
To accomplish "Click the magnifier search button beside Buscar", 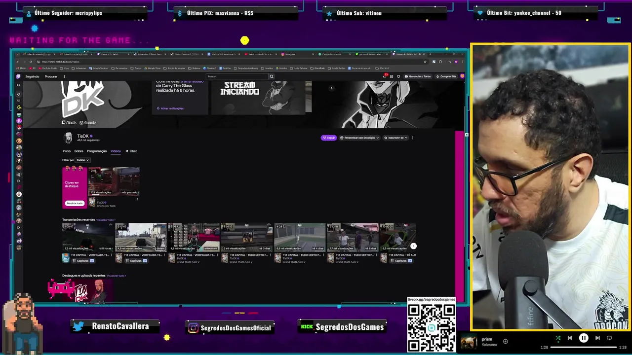I will 272,76.
